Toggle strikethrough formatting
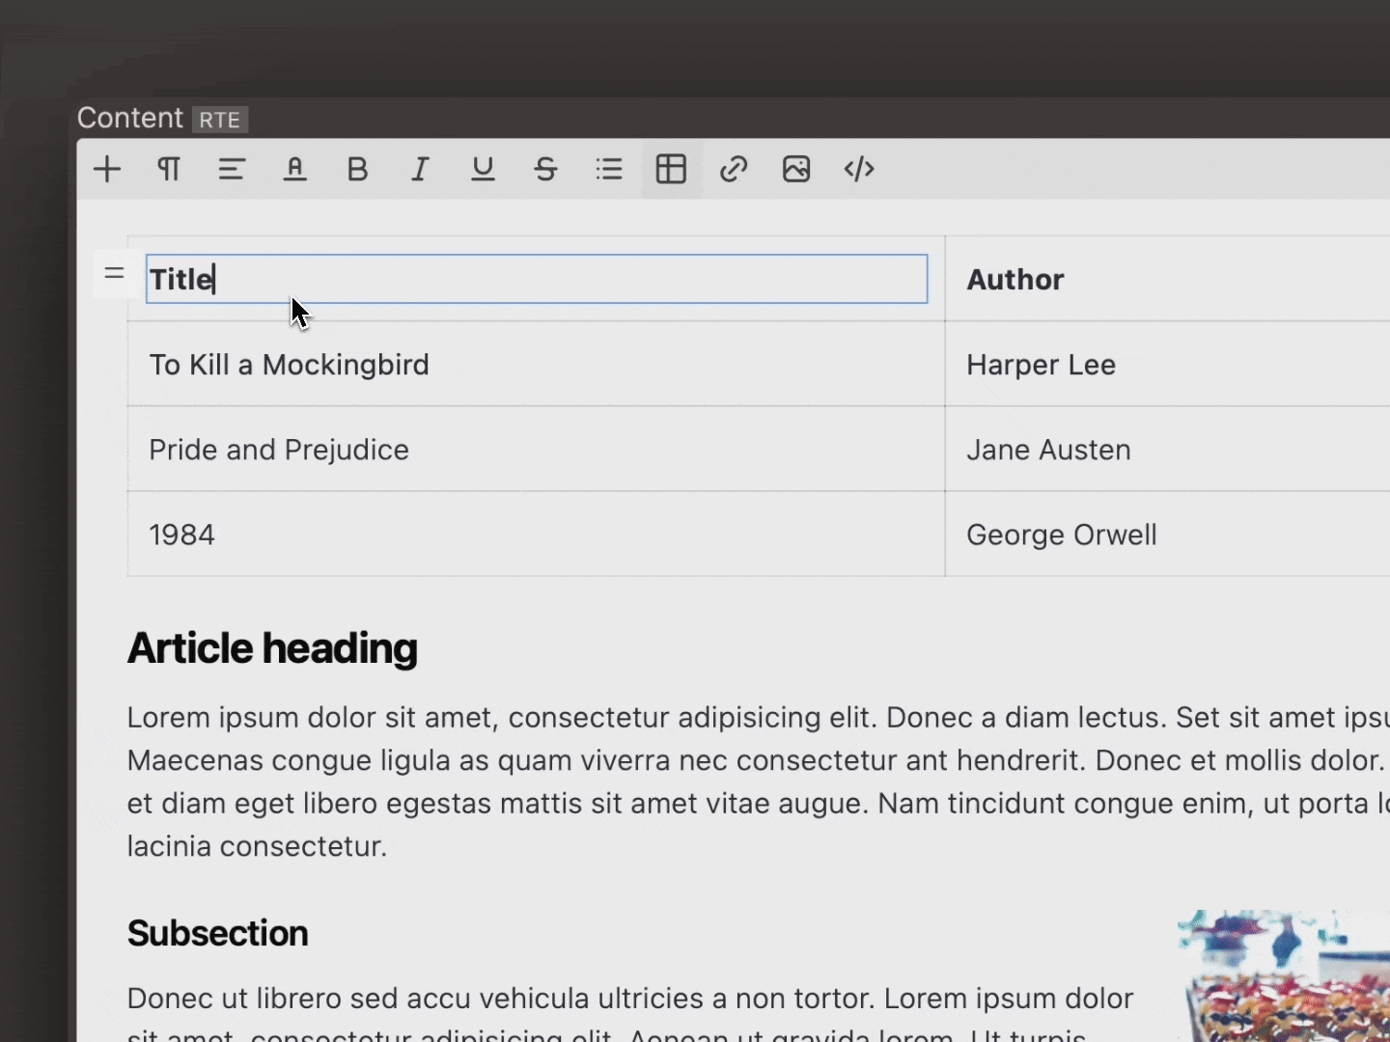 coord(545,170)
